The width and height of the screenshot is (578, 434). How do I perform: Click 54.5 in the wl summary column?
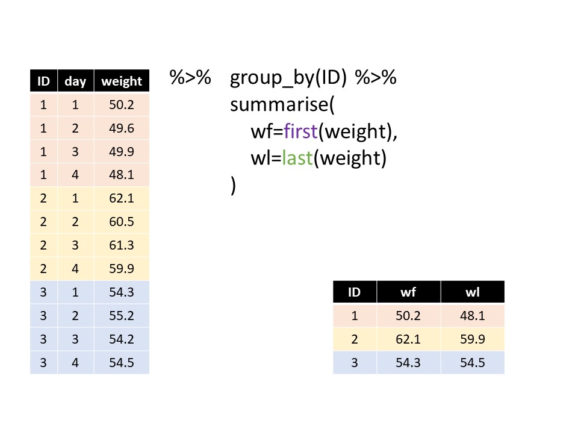(472, 362)
